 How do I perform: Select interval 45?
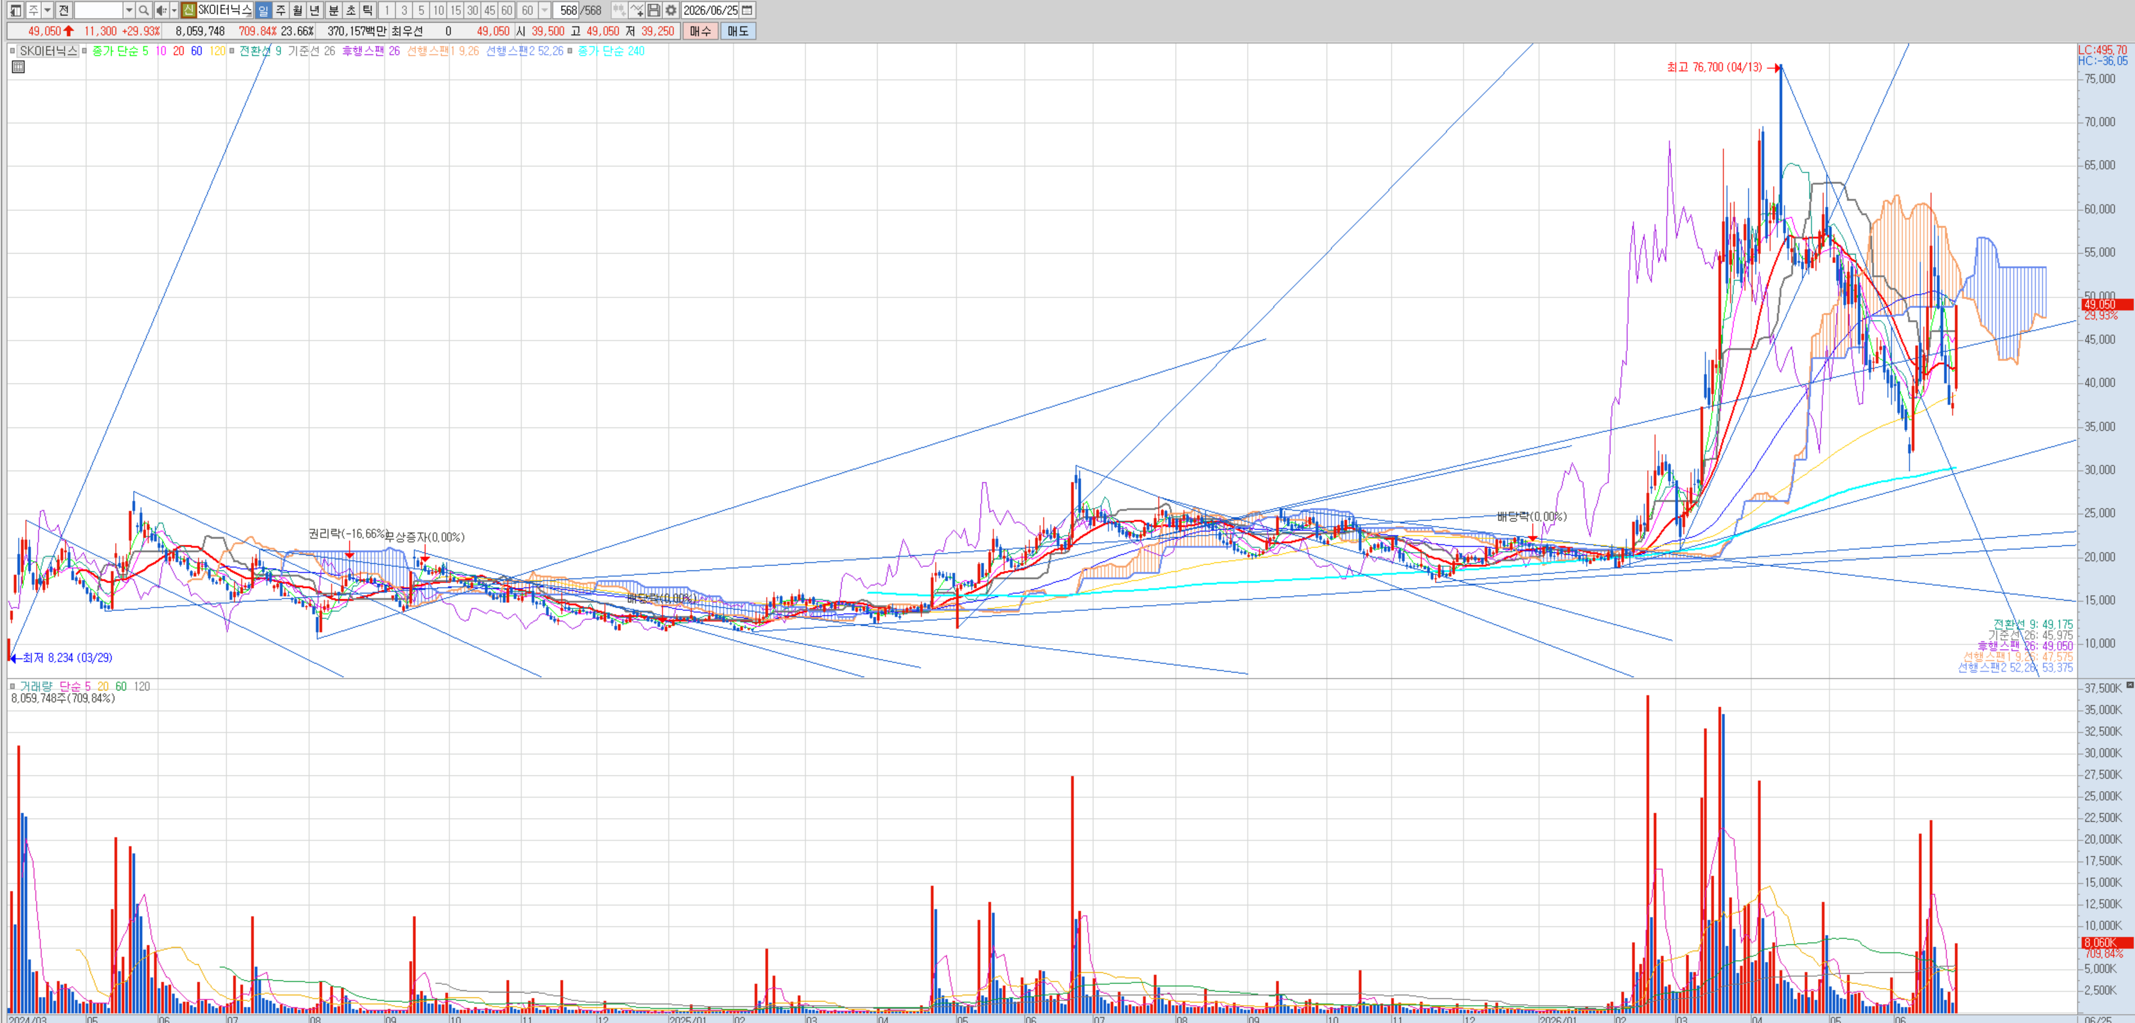(x=490, y=10)
